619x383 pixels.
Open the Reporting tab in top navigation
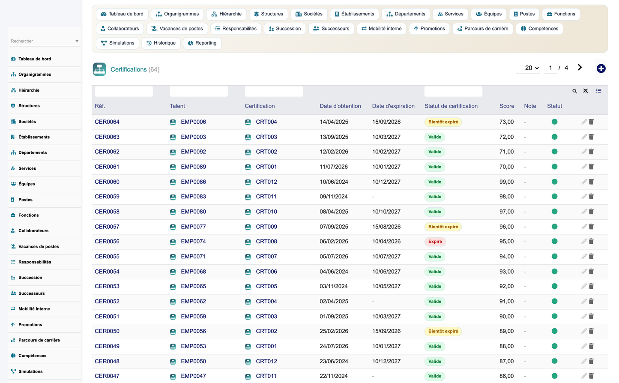(x=202, y=43)
